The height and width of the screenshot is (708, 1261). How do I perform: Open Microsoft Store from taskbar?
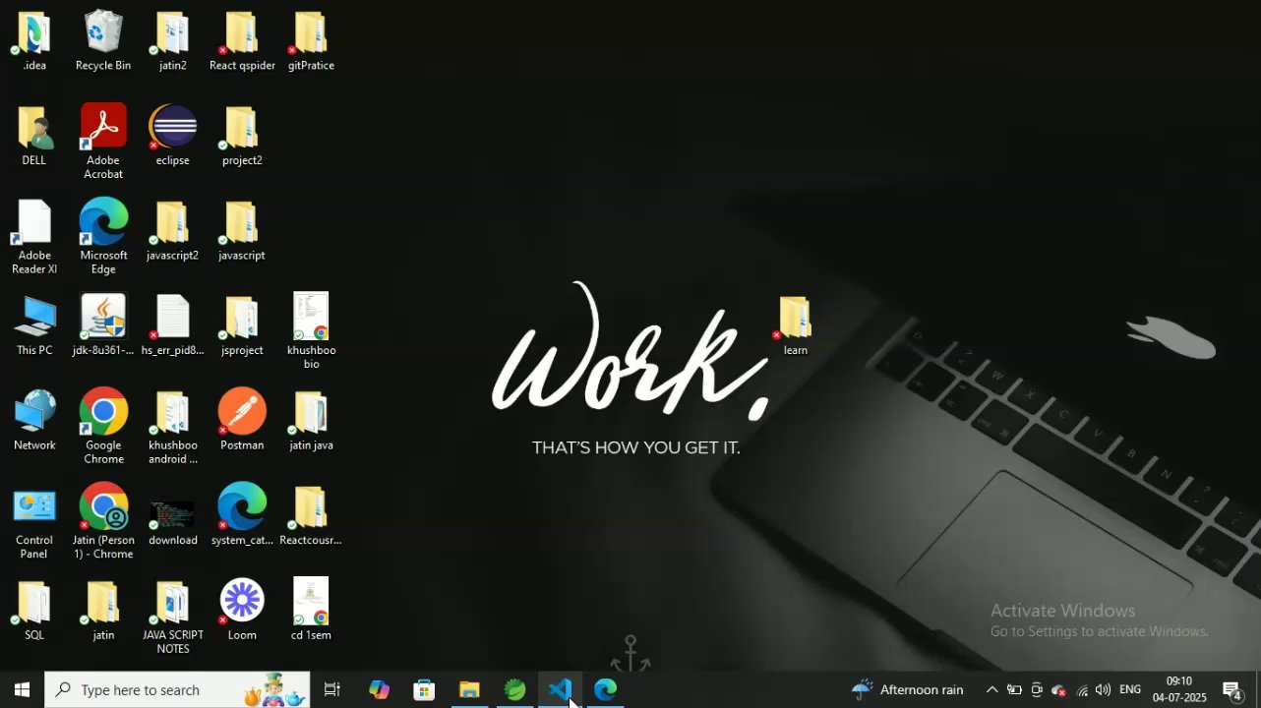click(424, 690)
